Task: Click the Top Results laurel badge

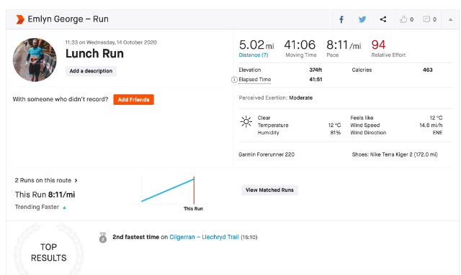Action: pos(48,249)
